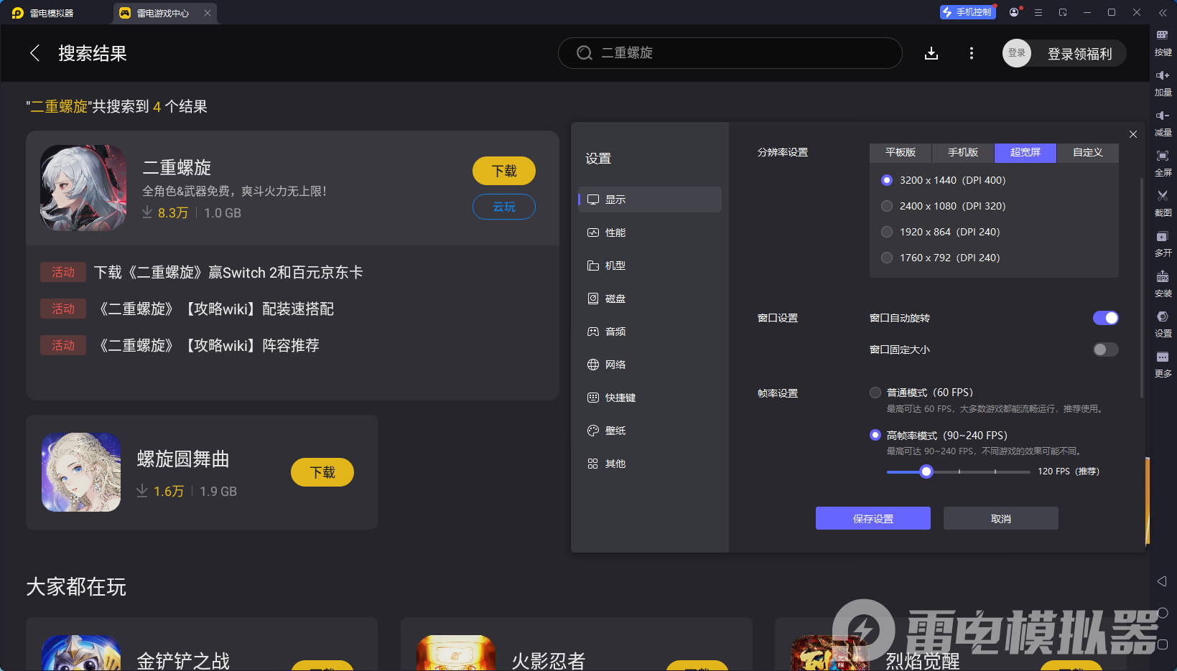Screen dimensions: 1177x671
Task: Click the 手机控制 button in title bar
Action: [x=967, y=12]
